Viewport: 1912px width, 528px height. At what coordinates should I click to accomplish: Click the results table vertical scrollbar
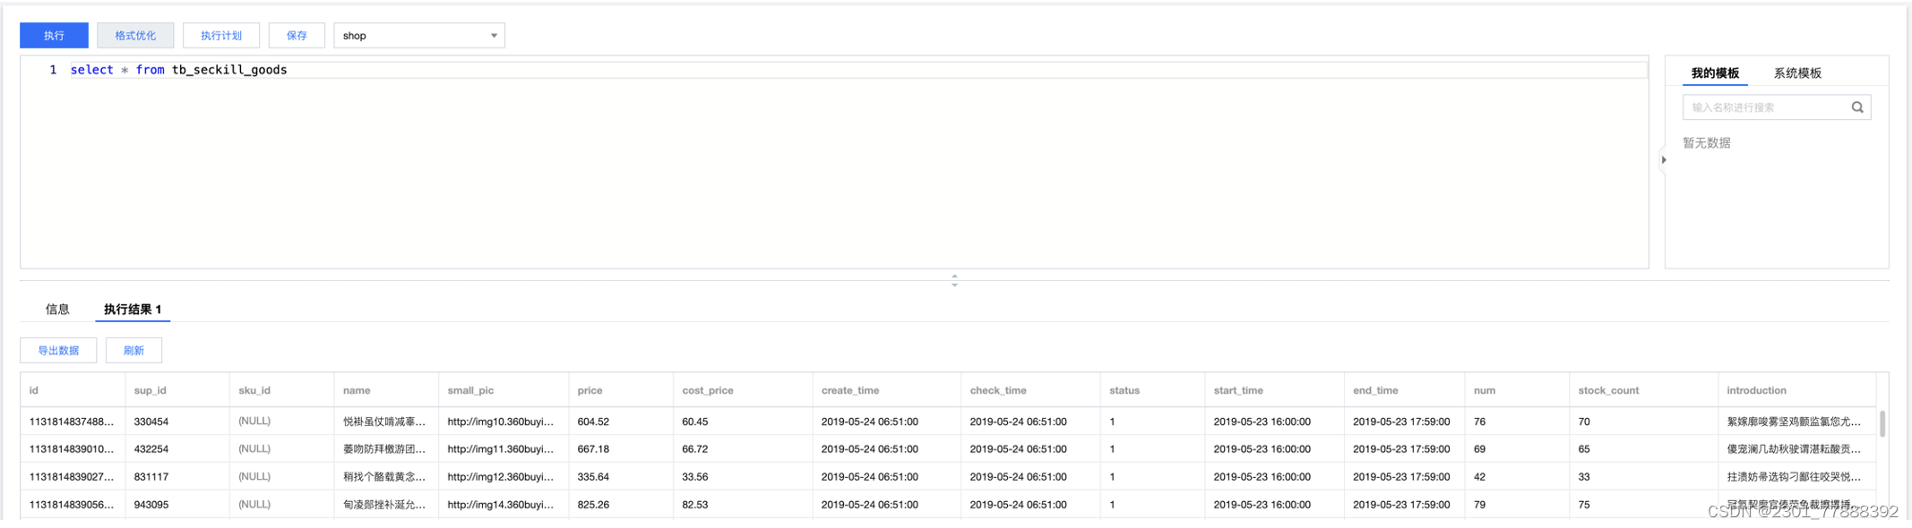coord(1882,423)
